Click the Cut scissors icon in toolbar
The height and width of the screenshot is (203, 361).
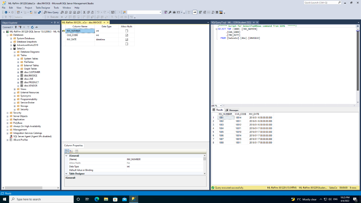[x=84, y=12]
